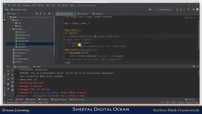Image resolution: width=202 pixels, height=114 pixels.
Task: Open Project panel settings gear
Action: (x=49, y=14)
